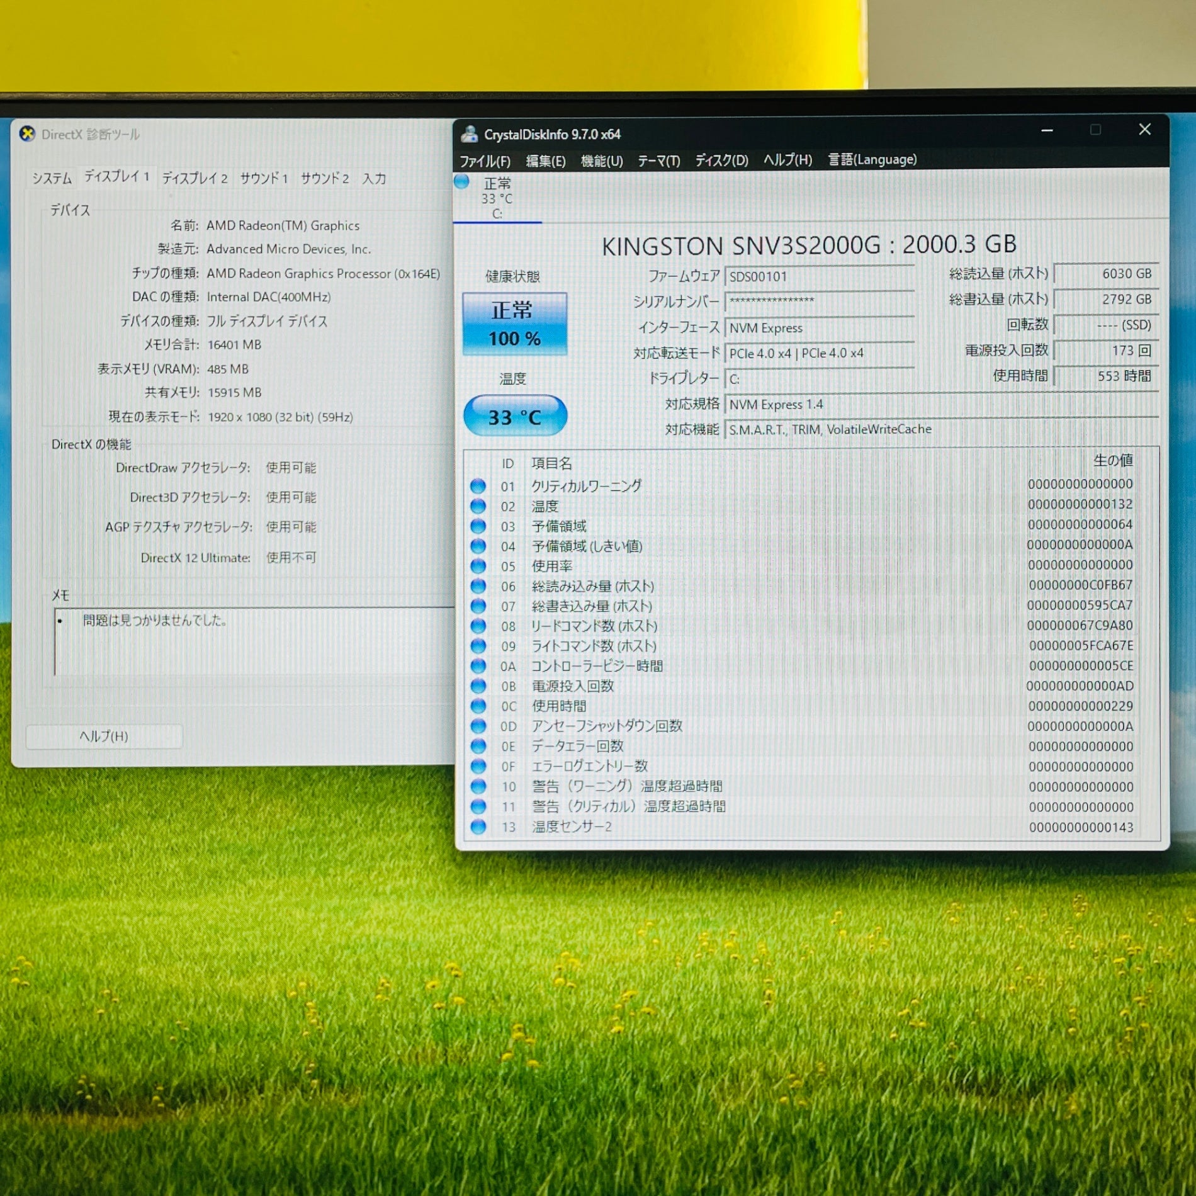Screen dimensions: 1196x1196
Task: Switch to the ディスプレイ 2 tab
Action: [195, 179]
